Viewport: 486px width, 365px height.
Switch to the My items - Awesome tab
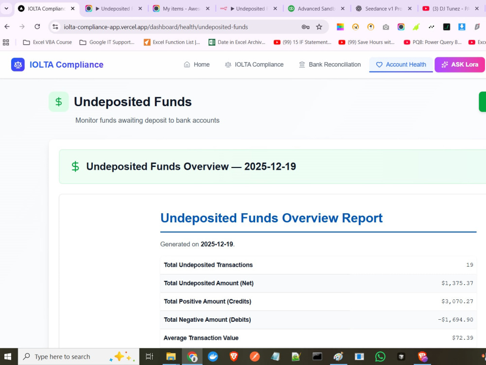click(182, 9)
